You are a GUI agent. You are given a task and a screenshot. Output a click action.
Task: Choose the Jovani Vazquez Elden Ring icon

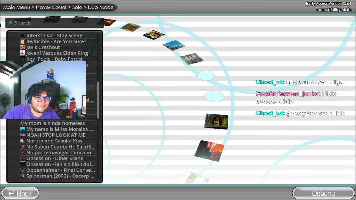coord(23,53)
